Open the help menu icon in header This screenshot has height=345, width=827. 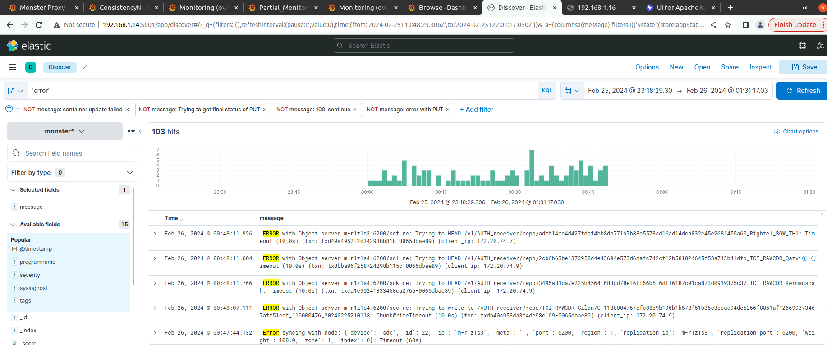[802, 46]
